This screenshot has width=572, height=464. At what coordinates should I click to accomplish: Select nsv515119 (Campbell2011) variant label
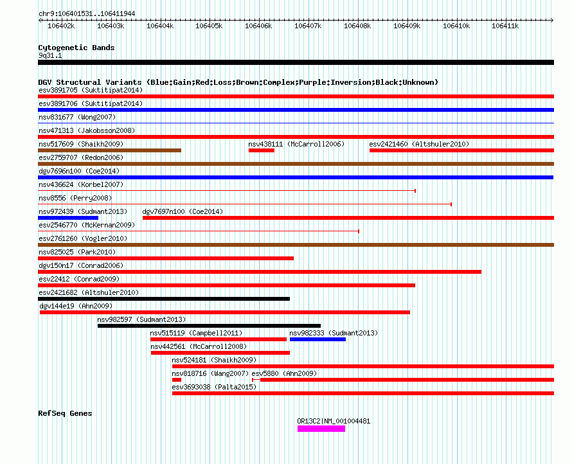[x=196, y=333]
